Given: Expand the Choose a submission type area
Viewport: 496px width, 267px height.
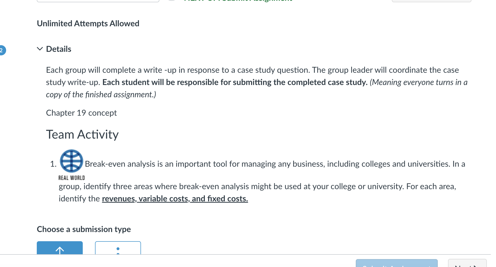Looking at the screenshot, I should (84, 229).
